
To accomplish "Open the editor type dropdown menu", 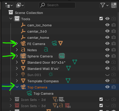I will click(x=9, y=5).
